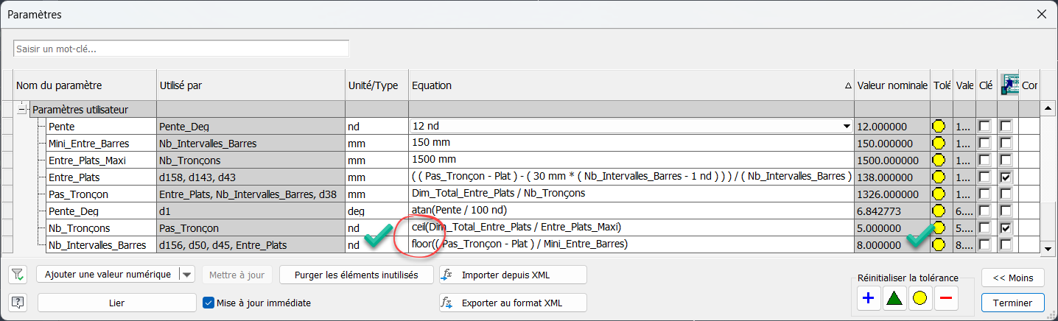
Task: Click Importer depuis XML button
Action: tap(513, 275)
